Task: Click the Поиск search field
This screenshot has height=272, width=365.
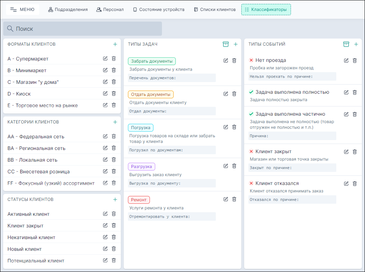Action: pyautogui.click(x=83, y=29)
